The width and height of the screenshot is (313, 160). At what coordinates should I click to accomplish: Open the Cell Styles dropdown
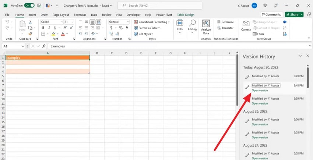(x=144, y=34)
